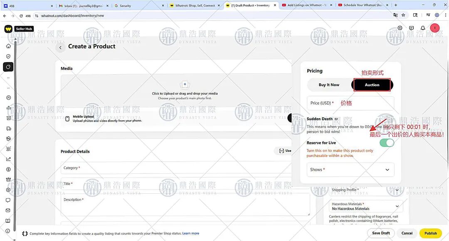Open the Shipping Profile dropdown
Image resolution: width=449 pixels, height=241 pixels.
(365, 190)
